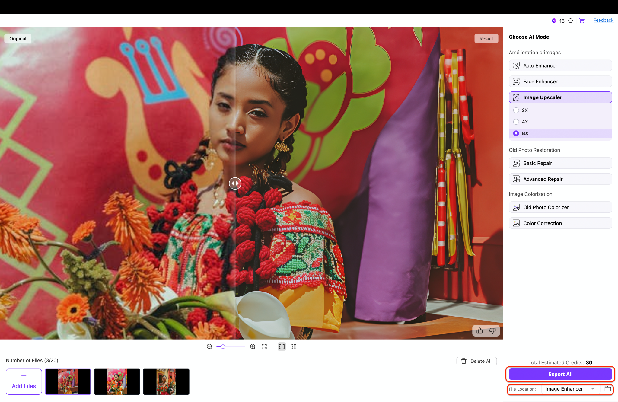The height and width of the screenshot is (402, 618).
Task: Select the Face Enhancer model
Action: tap(560, 81)
